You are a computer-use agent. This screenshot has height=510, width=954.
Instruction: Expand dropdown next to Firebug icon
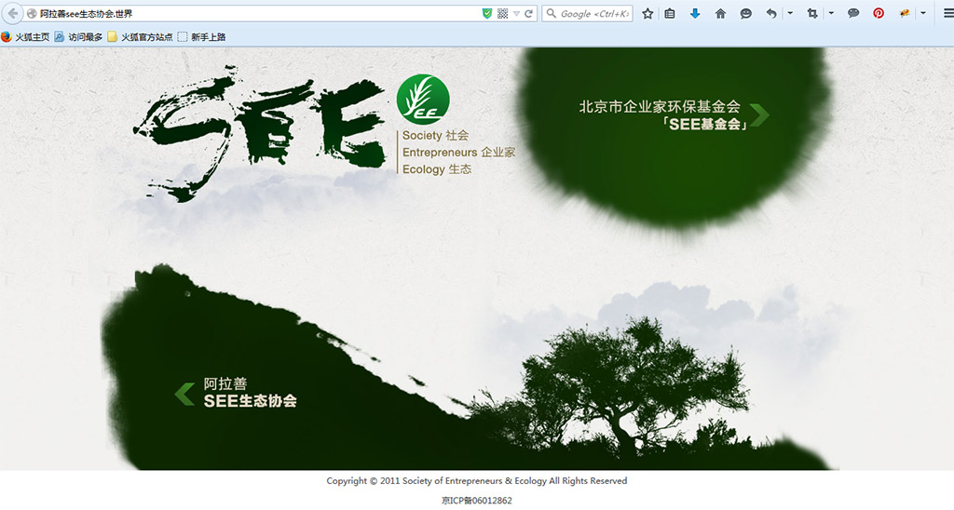tap(923, 13)
